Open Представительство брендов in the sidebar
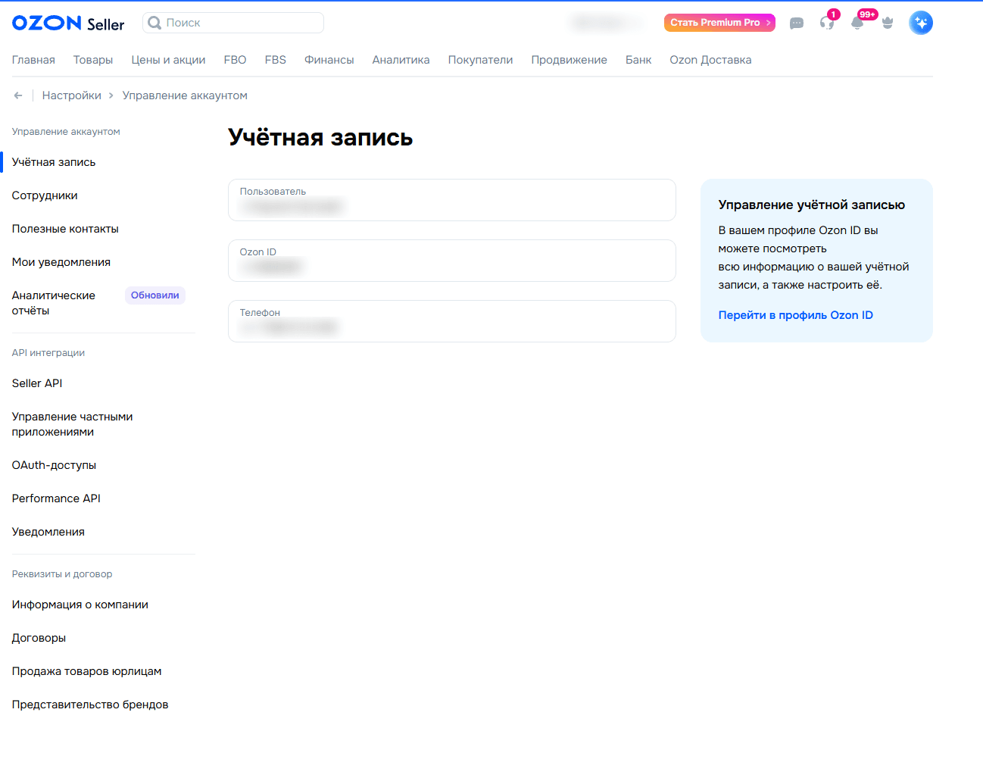 [x=90, y=705]
